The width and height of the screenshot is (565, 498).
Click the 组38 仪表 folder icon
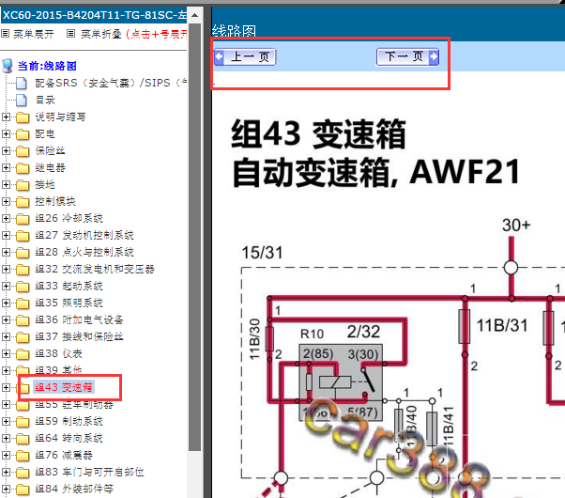coord(23,354)
